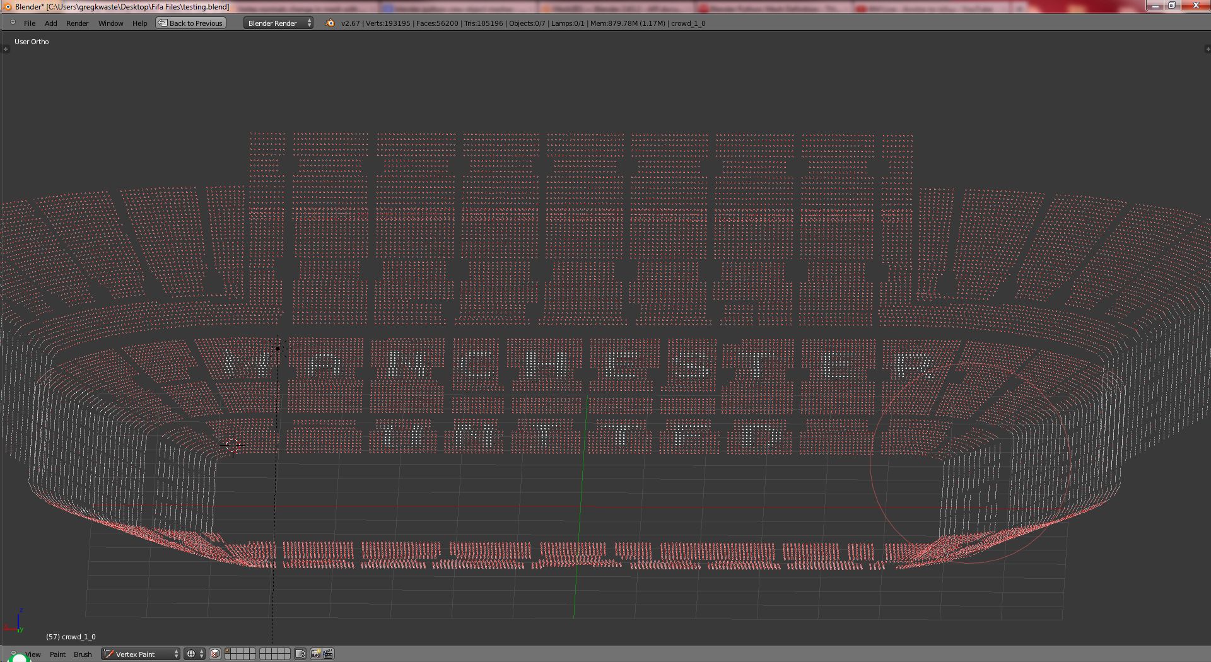Enable the first scene layer button

(228, 651)
